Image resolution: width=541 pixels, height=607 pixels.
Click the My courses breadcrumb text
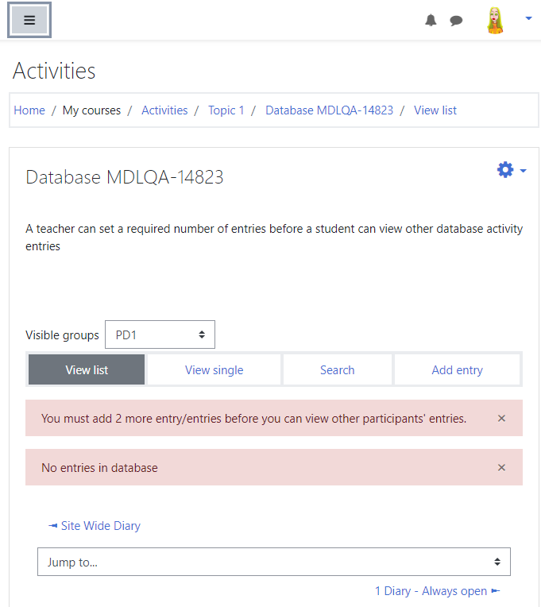click(91, 110)
